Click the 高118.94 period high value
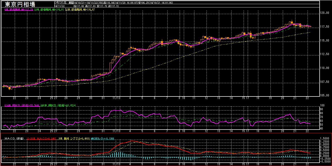 point(109,3)
